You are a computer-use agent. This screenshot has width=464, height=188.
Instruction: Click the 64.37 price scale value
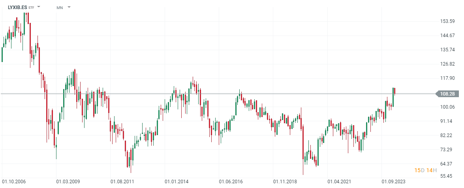click(448, 164)
